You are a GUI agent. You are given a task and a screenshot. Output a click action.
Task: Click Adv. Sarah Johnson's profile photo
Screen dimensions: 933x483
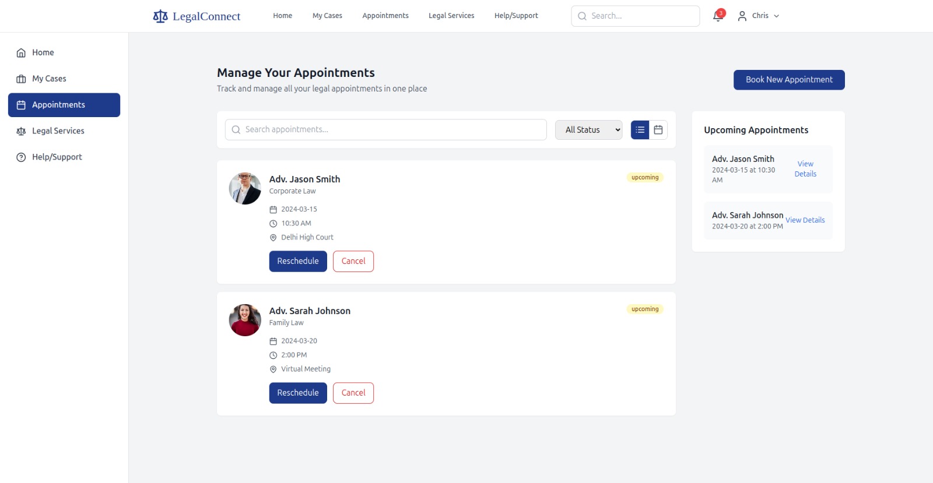coord(245,320)
